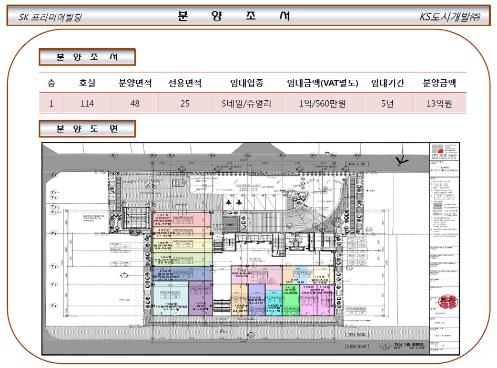Image resolution: width=497 pixels, height=368 pixels.
Task: Click grid marker Y1 on the plan
Action: [x=54, y=306]
